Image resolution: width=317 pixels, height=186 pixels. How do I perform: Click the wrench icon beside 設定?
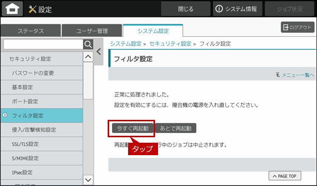pos(32,9)
